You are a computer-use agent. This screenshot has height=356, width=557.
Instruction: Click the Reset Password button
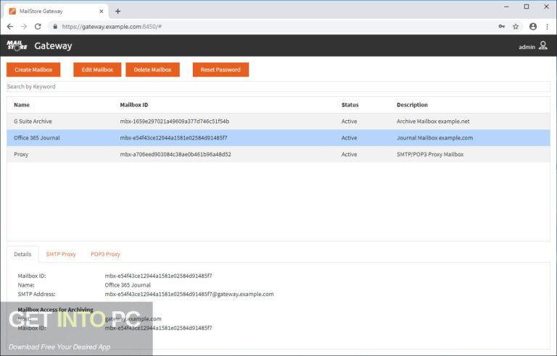tap(220, 69)
